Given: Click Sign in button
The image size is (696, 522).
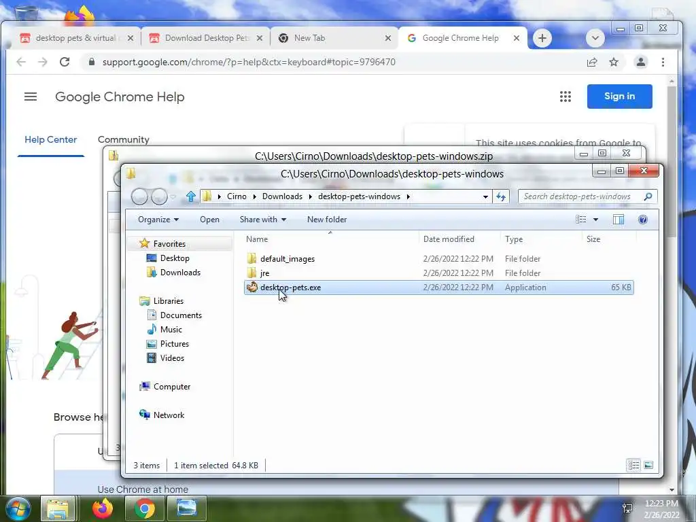Looking at the screenshot, I should pos(619,97).
